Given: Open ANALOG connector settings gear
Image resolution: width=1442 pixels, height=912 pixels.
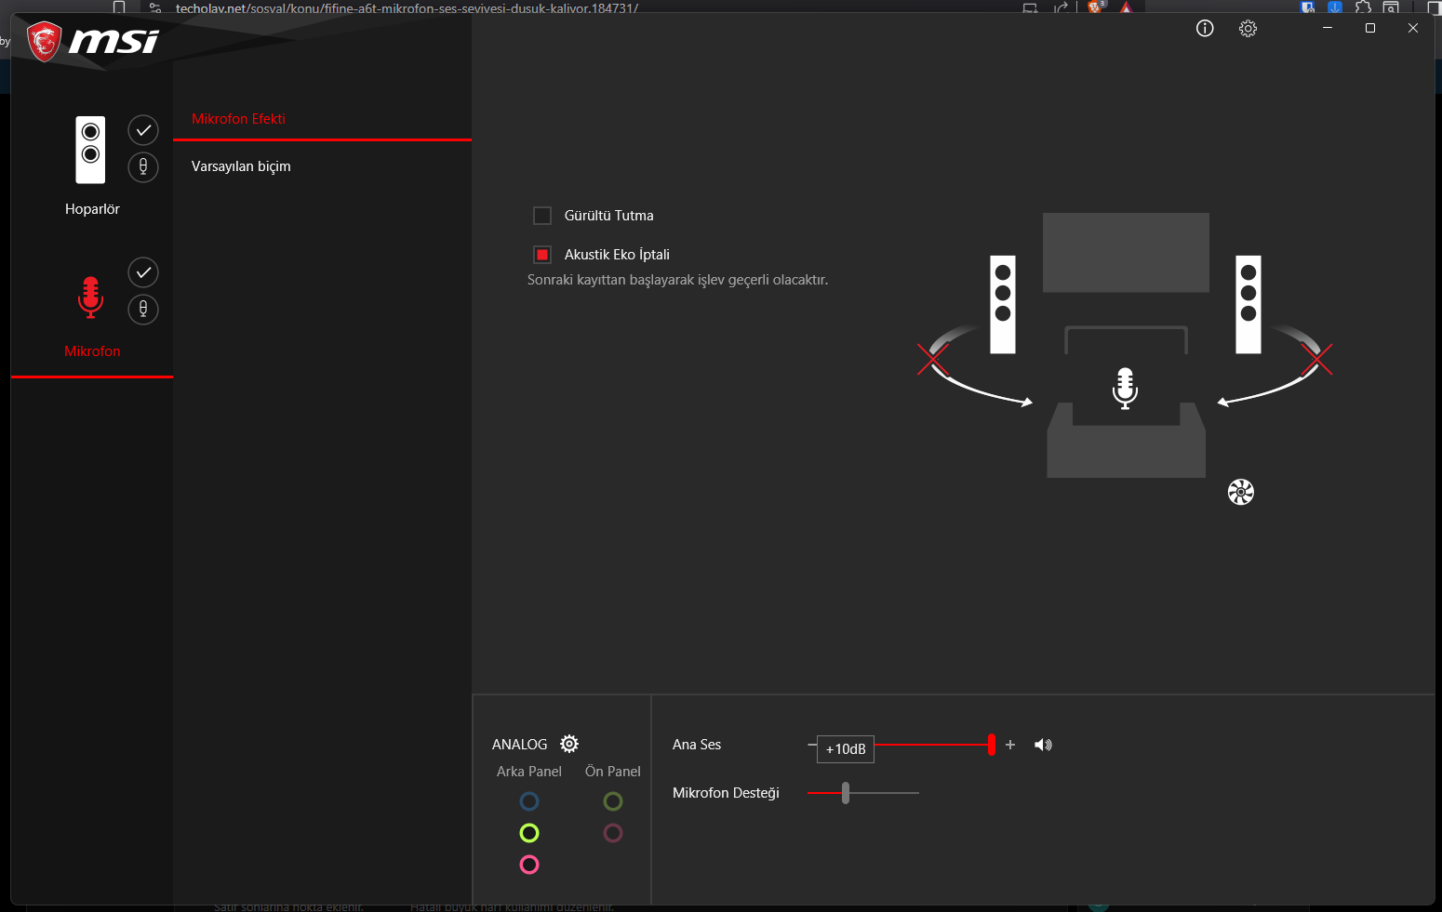Looking at the screenshot, I should [569, 744].
